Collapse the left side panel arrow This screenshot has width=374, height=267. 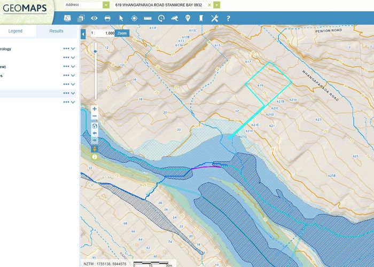click(83, 33)
